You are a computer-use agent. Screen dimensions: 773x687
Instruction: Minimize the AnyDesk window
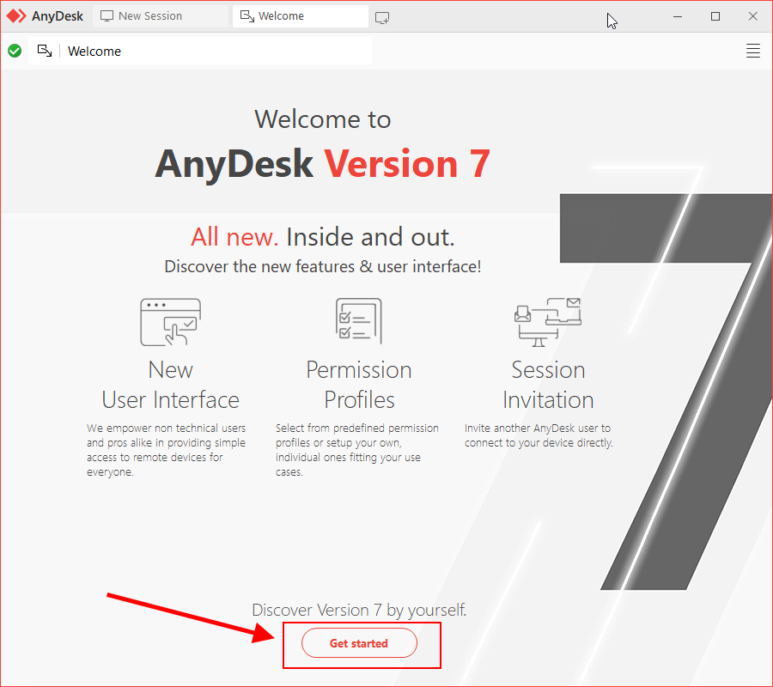coord(678,16)
